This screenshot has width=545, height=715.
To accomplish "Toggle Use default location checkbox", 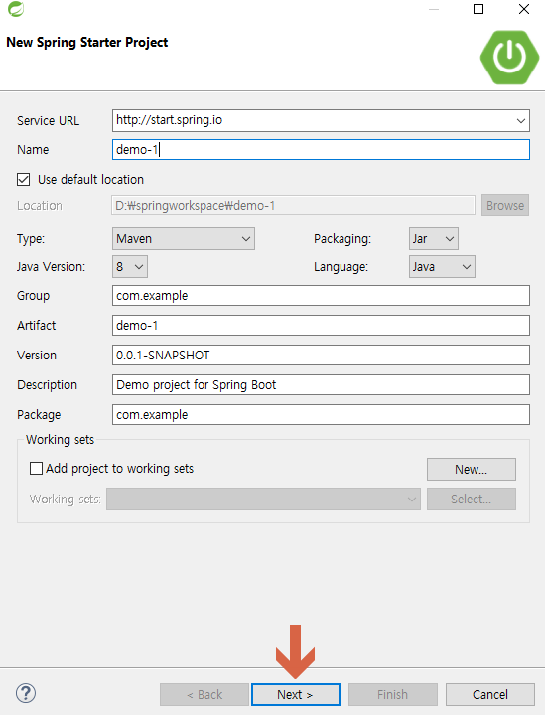I will (x=23, y=179).
